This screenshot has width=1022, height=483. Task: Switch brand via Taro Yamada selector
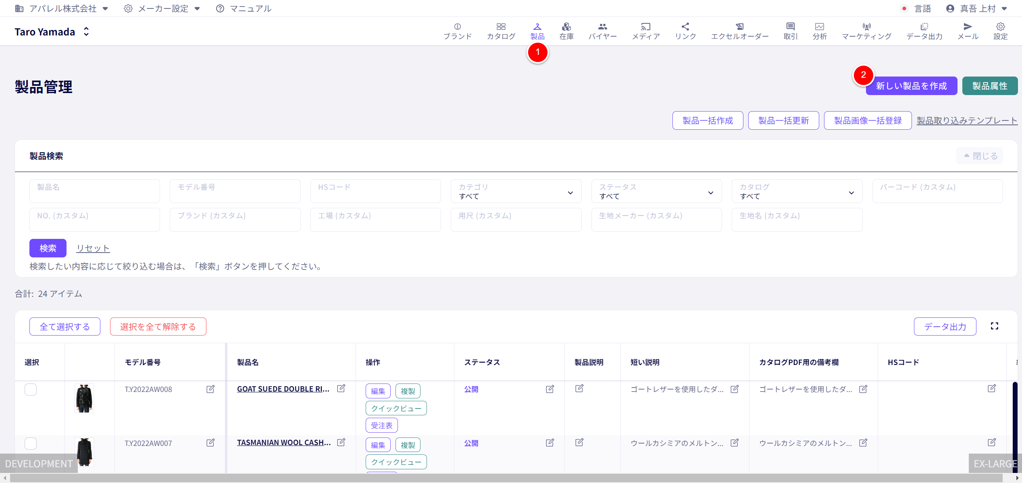tap(52, 32)
